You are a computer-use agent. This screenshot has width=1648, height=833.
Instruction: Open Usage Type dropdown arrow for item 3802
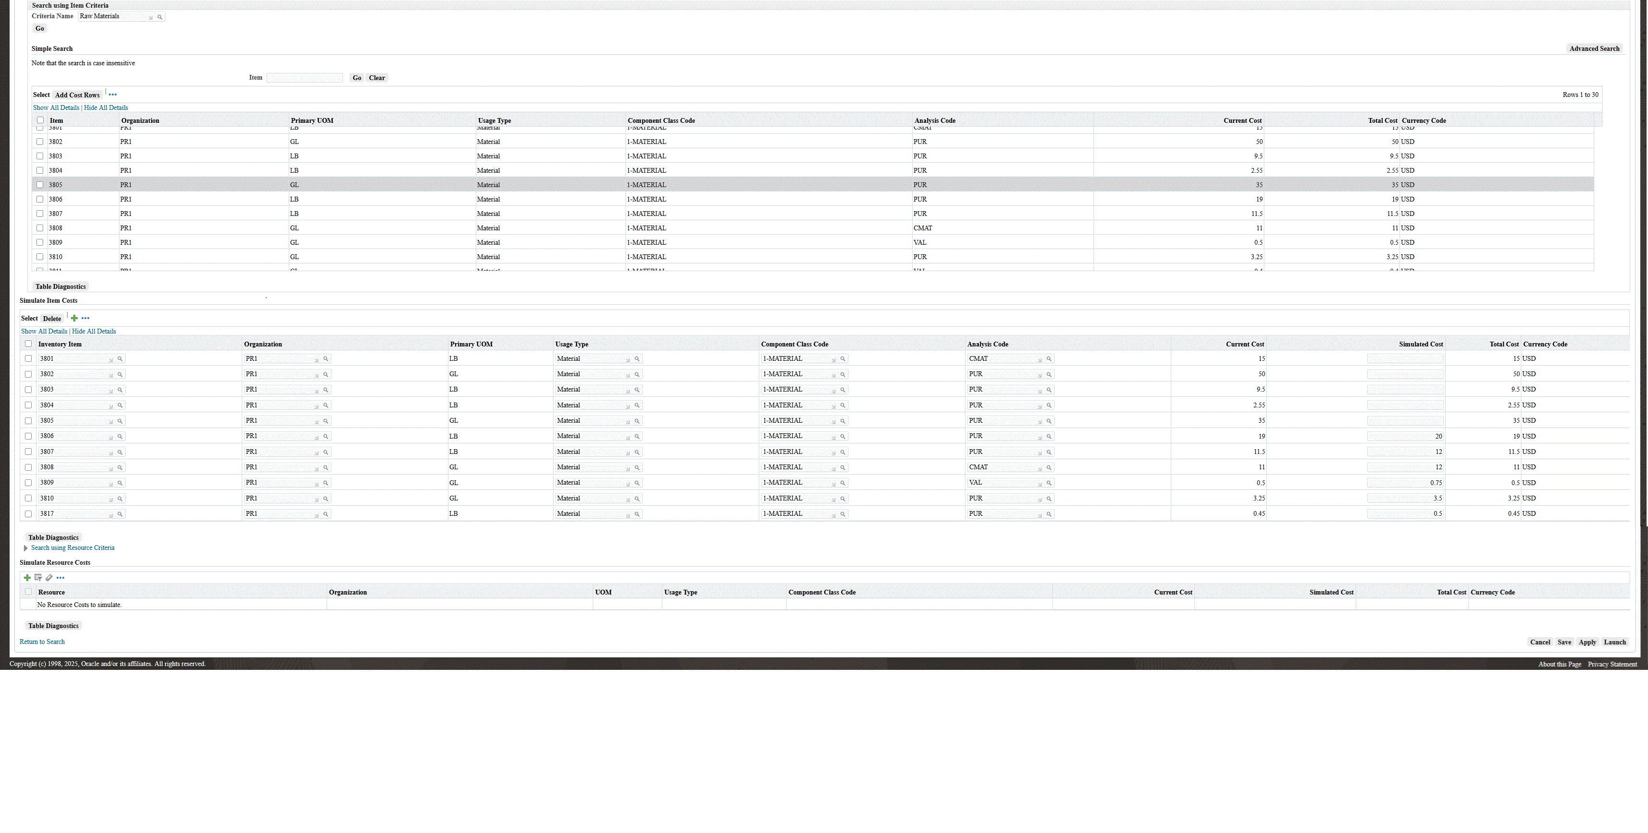(628, 375)
